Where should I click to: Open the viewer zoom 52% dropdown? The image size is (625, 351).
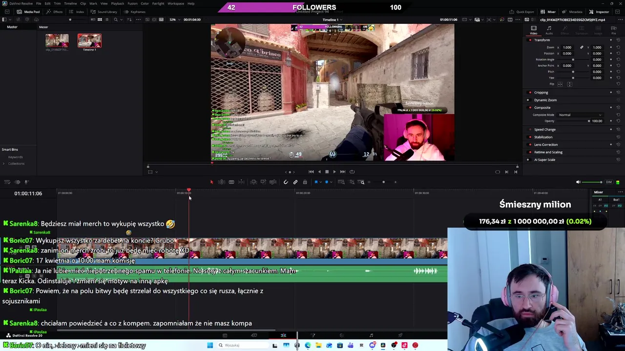pyautogui.click(x=174, y=19)
